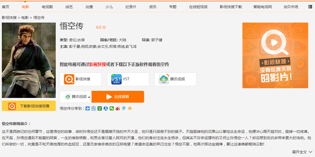Expand full synopsis via 展开全文
Viewport: 315px width, 157px height.
pyautogui.click(x=302, y=152)
